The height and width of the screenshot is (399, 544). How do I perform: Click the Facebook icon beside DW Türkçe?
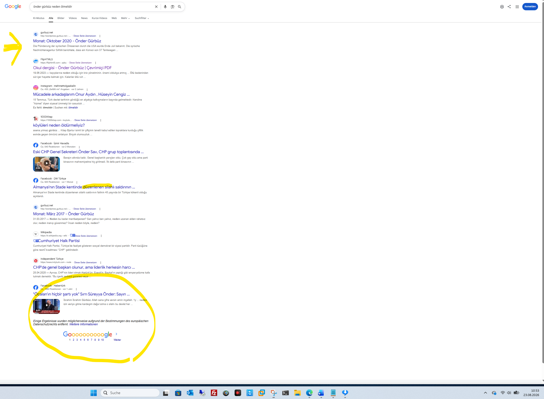click(36, 181)
